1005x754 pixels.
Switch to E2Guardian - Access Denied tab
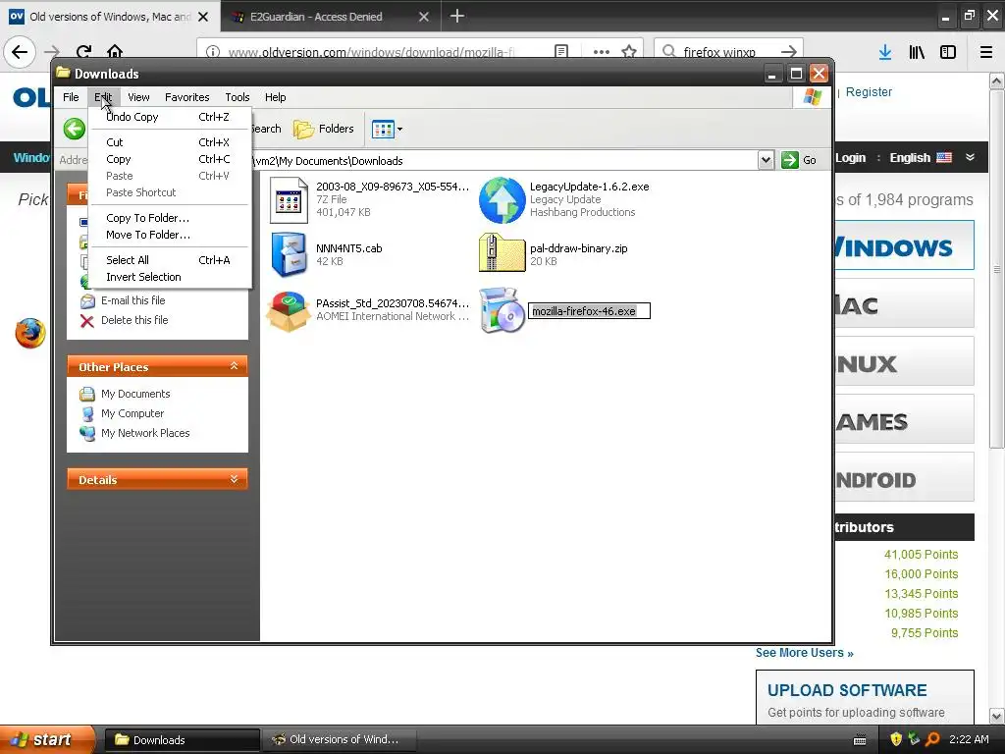tap(331, 17)
